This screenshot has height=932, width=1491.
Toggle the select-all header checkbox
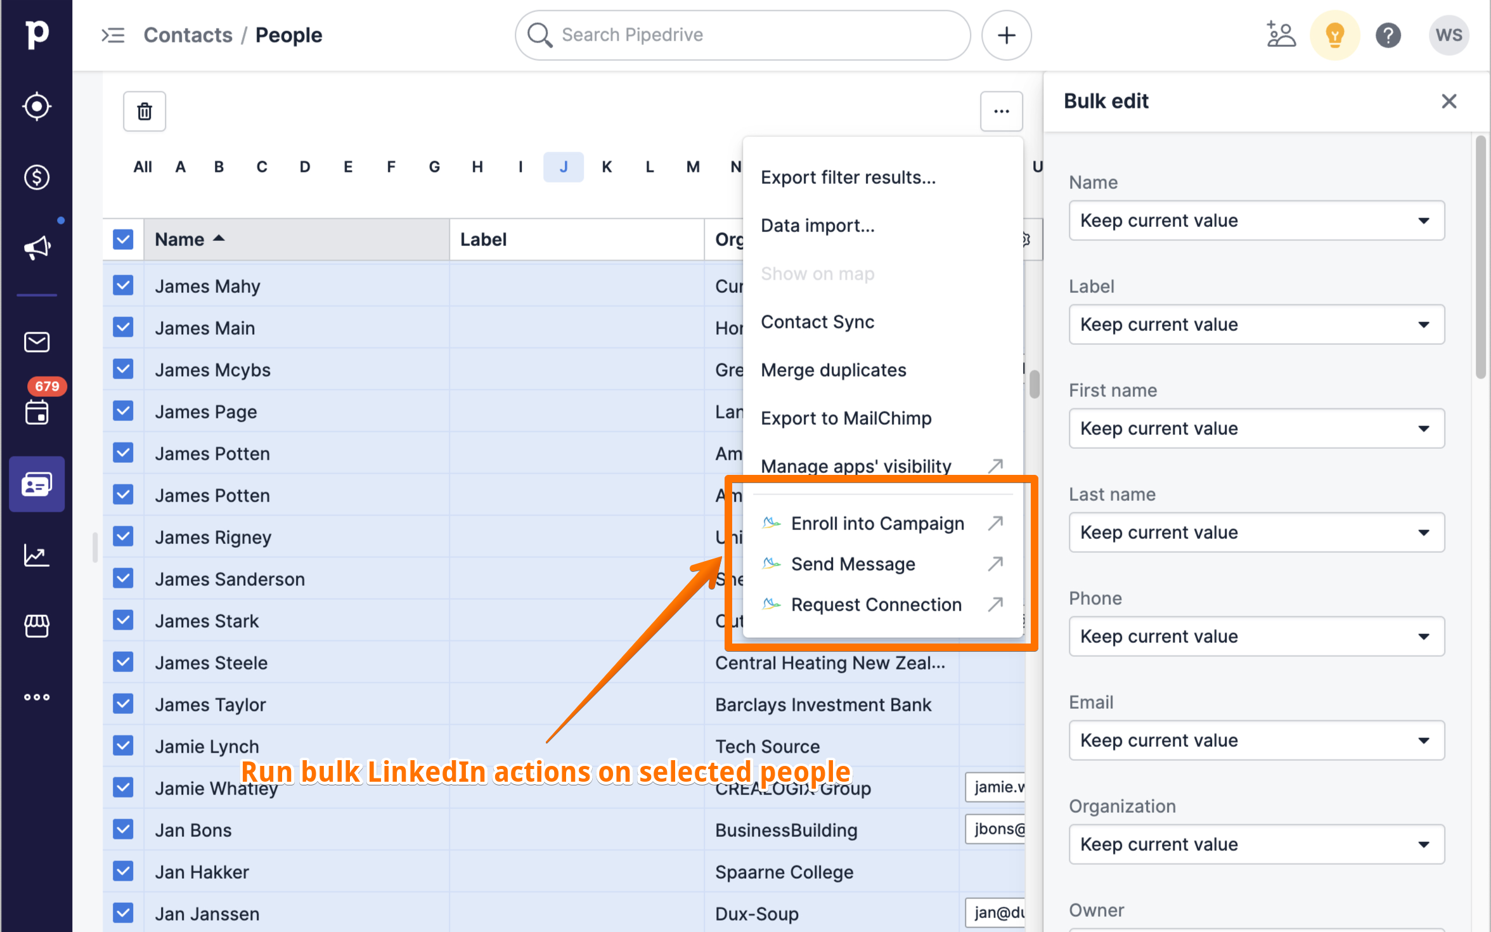(x=123, y=239)
